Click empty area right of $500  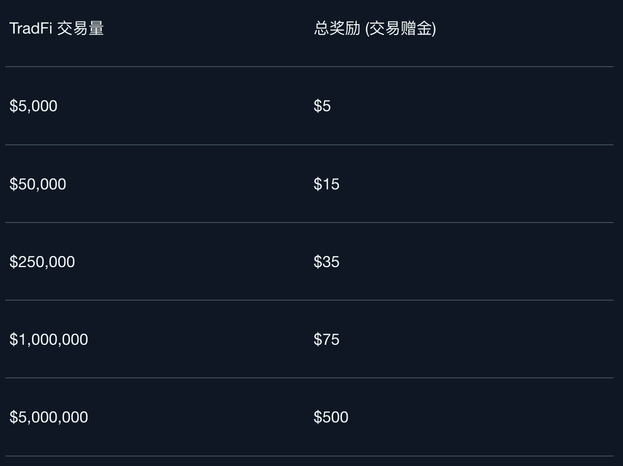[x=472, y=417]
